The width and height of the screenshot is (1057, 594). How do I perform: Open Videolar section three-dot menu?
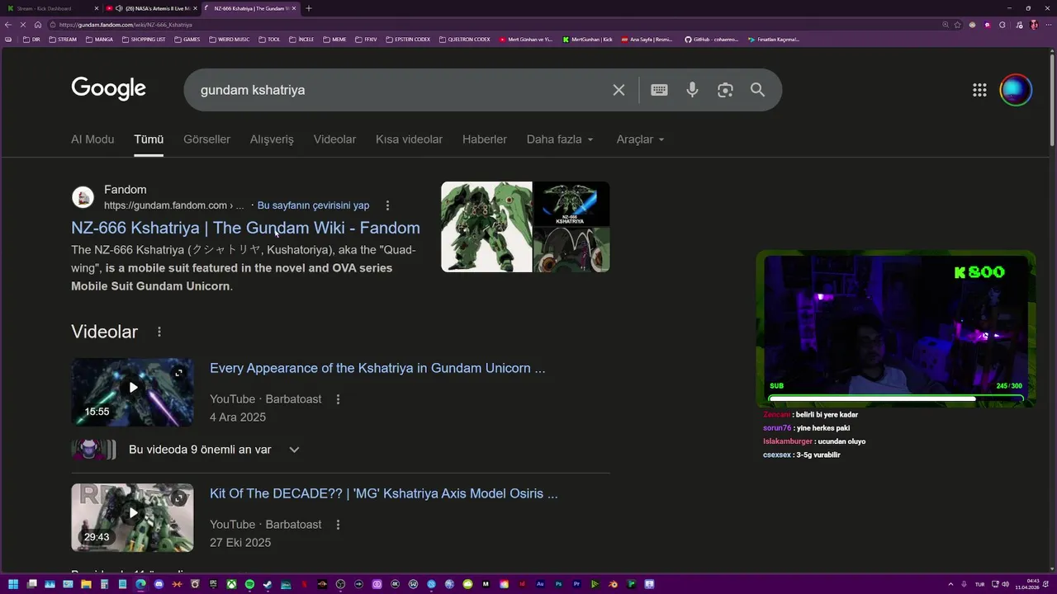tap(159, 332)
